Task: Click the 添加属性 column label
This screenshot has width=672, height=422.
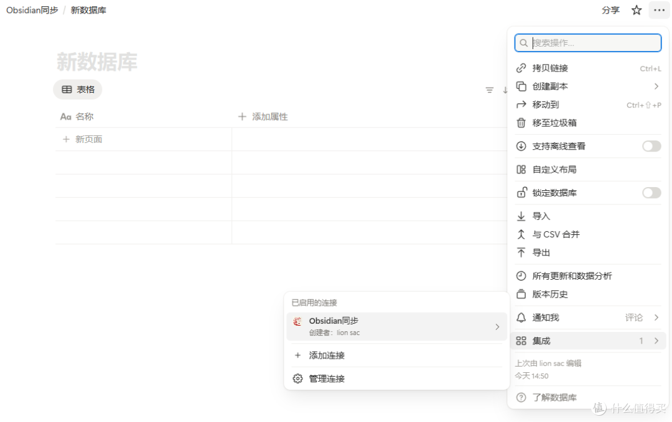Action: (270, 116)
